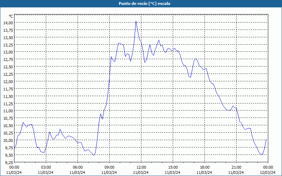
Task: Click the 11,50 axis value
Action: [x=8, y=96]
